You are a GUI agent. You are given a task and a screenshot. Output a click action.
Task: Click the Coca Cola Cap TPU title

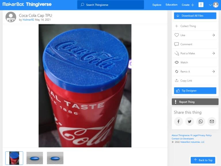pyautogui.click(x=35, y=15)
